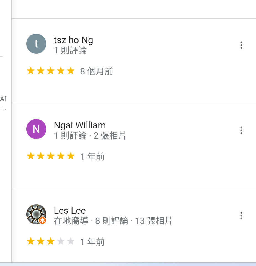This screenshot has width=256, height=266.
Task: Click the orange Local Guide badge on Les Lee
Action: (x=42, y=220)
